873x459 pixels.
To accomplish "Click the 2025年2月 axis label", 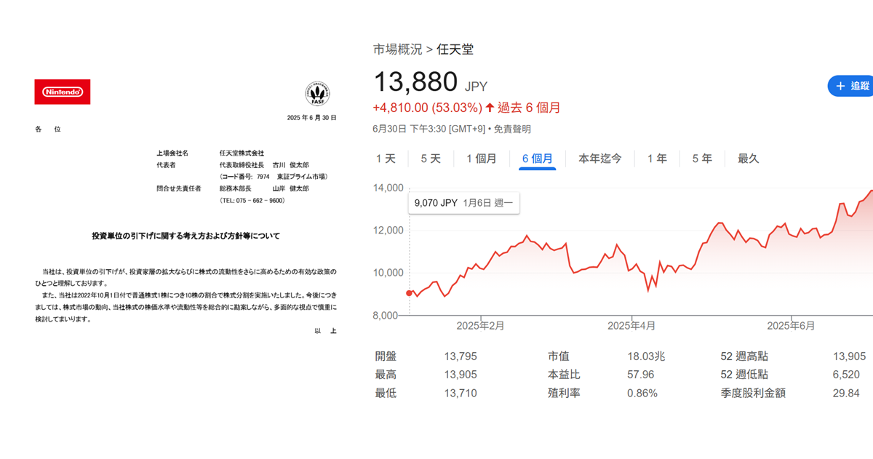I will (x=480, y=327).
